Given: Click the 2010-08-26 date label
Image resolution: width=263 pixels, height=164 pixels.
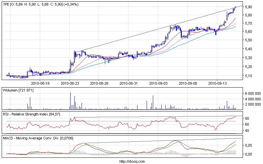Looking at the screenshot, I should click(x=99, y=84).
